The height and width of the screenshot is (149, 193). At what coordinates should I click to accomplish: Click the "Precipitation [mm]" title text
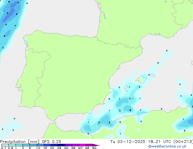(x=19, y=142)
